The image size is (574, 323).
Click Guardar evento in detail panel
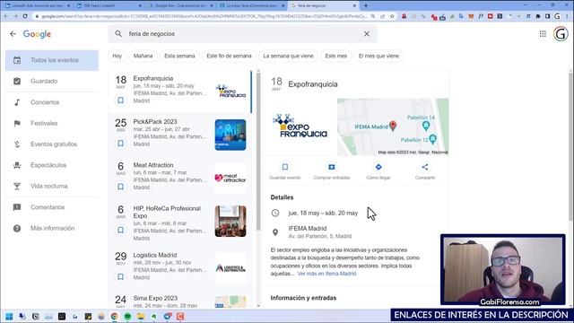click(x=285, y=171)
